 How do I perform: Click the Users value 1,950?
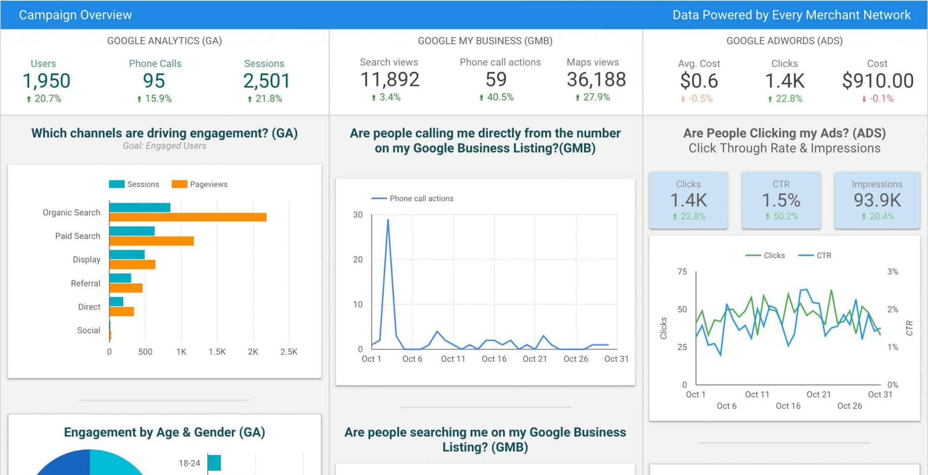[x=46, y=81]
